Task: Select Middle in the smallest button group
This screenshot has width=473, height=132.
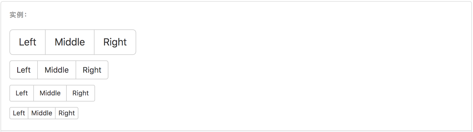Action: pos(42,113)
